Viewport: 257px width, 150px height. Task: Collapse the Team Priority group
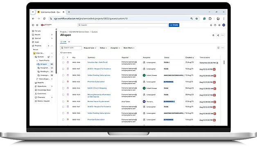[x=37, y=61]
